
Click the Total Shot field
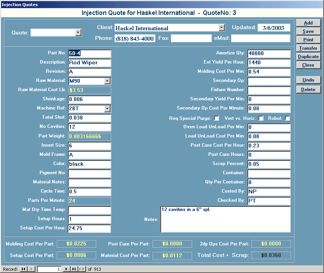tap(89, 118)
